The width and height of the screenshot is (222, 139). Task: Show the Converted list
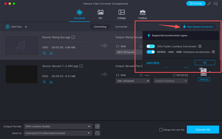click(121, 27)
